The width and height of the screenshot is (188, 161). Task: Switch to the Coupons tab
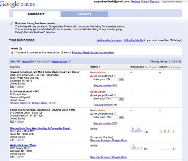(84, 14)
